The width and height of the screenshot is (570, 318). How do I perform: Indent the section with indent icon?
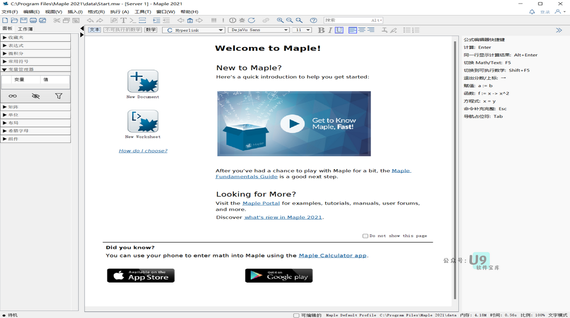156,21
